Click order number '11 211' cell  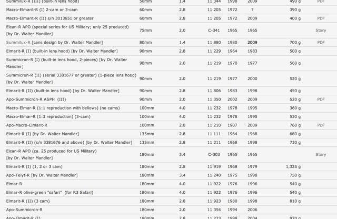coord(214,142)
